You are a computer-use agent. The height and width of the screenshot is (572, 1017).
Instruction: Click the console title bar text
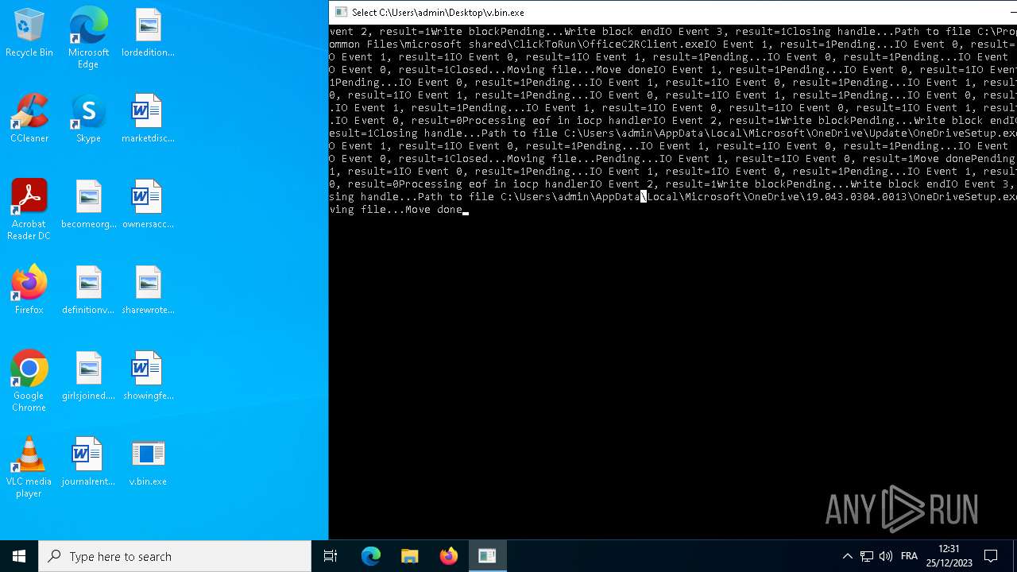coord(438,13)
